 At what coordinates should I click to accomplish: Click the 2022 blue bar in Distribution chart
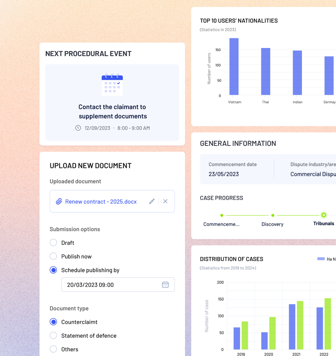point(320,328)
